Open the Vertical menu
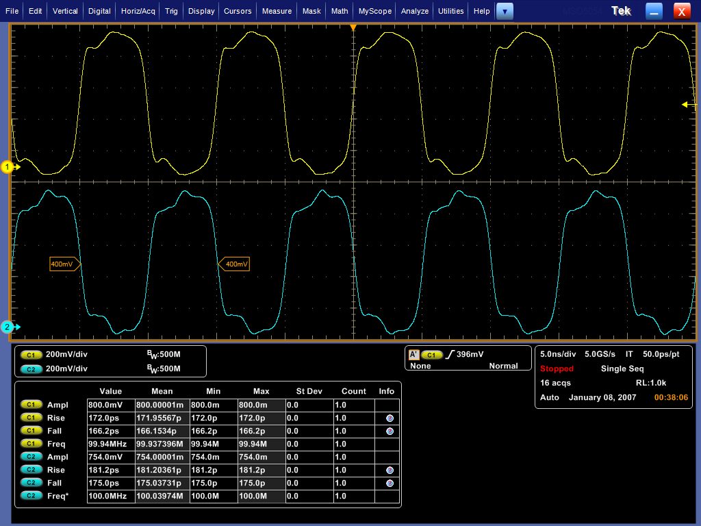This screenshot has width=701, height=526. (65, 11)
